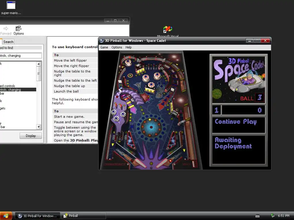Click the Forward arrow in the Help window
The width and height of the screenshot is (294, 220).
tap(6, 31)
